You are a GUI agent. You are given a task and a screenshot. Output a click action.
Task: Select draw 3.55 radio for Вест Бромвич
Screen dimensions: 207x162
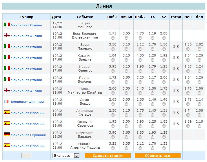click(126, 38)
